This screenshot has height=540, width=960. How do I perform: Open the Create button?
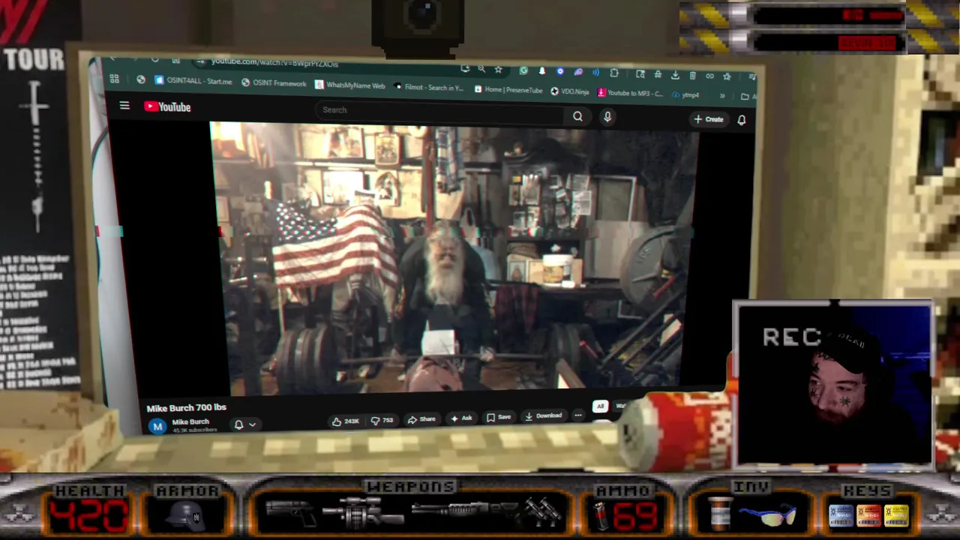coord(709,119)
